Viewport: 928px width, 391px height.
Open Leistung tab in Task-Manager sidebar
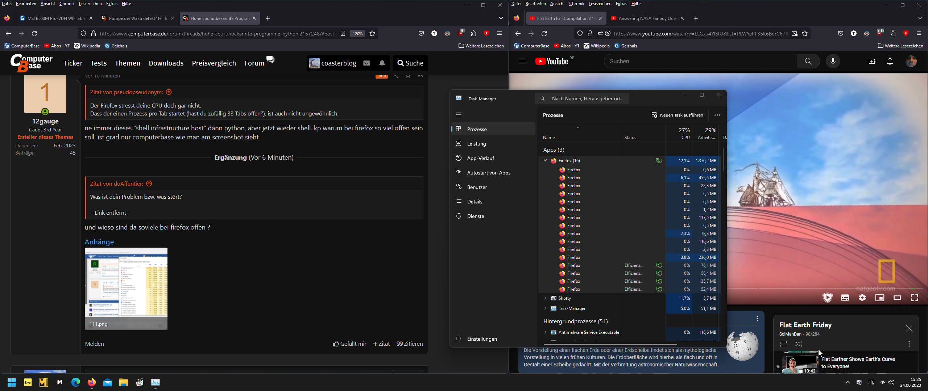point(476,144)
